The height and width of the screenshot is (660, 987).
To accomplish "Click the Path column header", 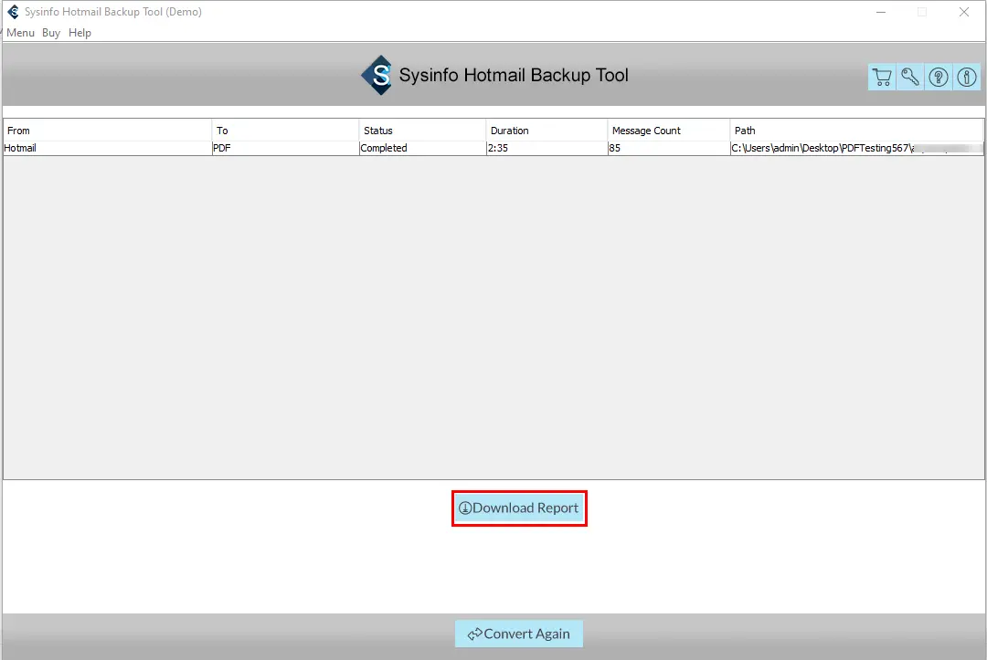I will (x=856, y=131).
